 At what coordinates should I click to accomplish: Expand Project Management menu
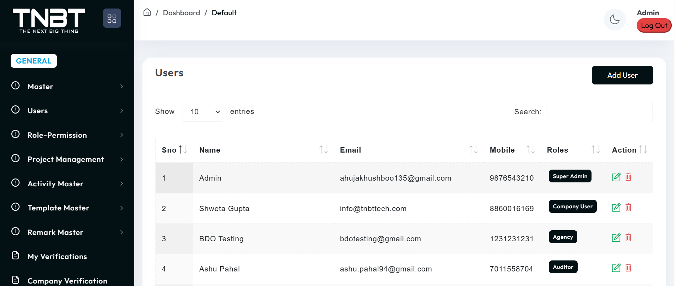[67, 159]
